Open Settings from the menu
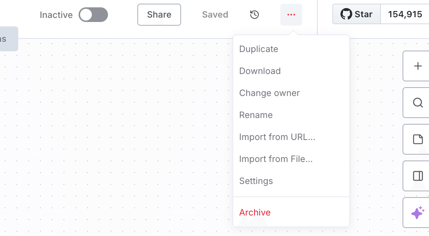Viewport: 429px width, 236px height. [x=256, y=181]
